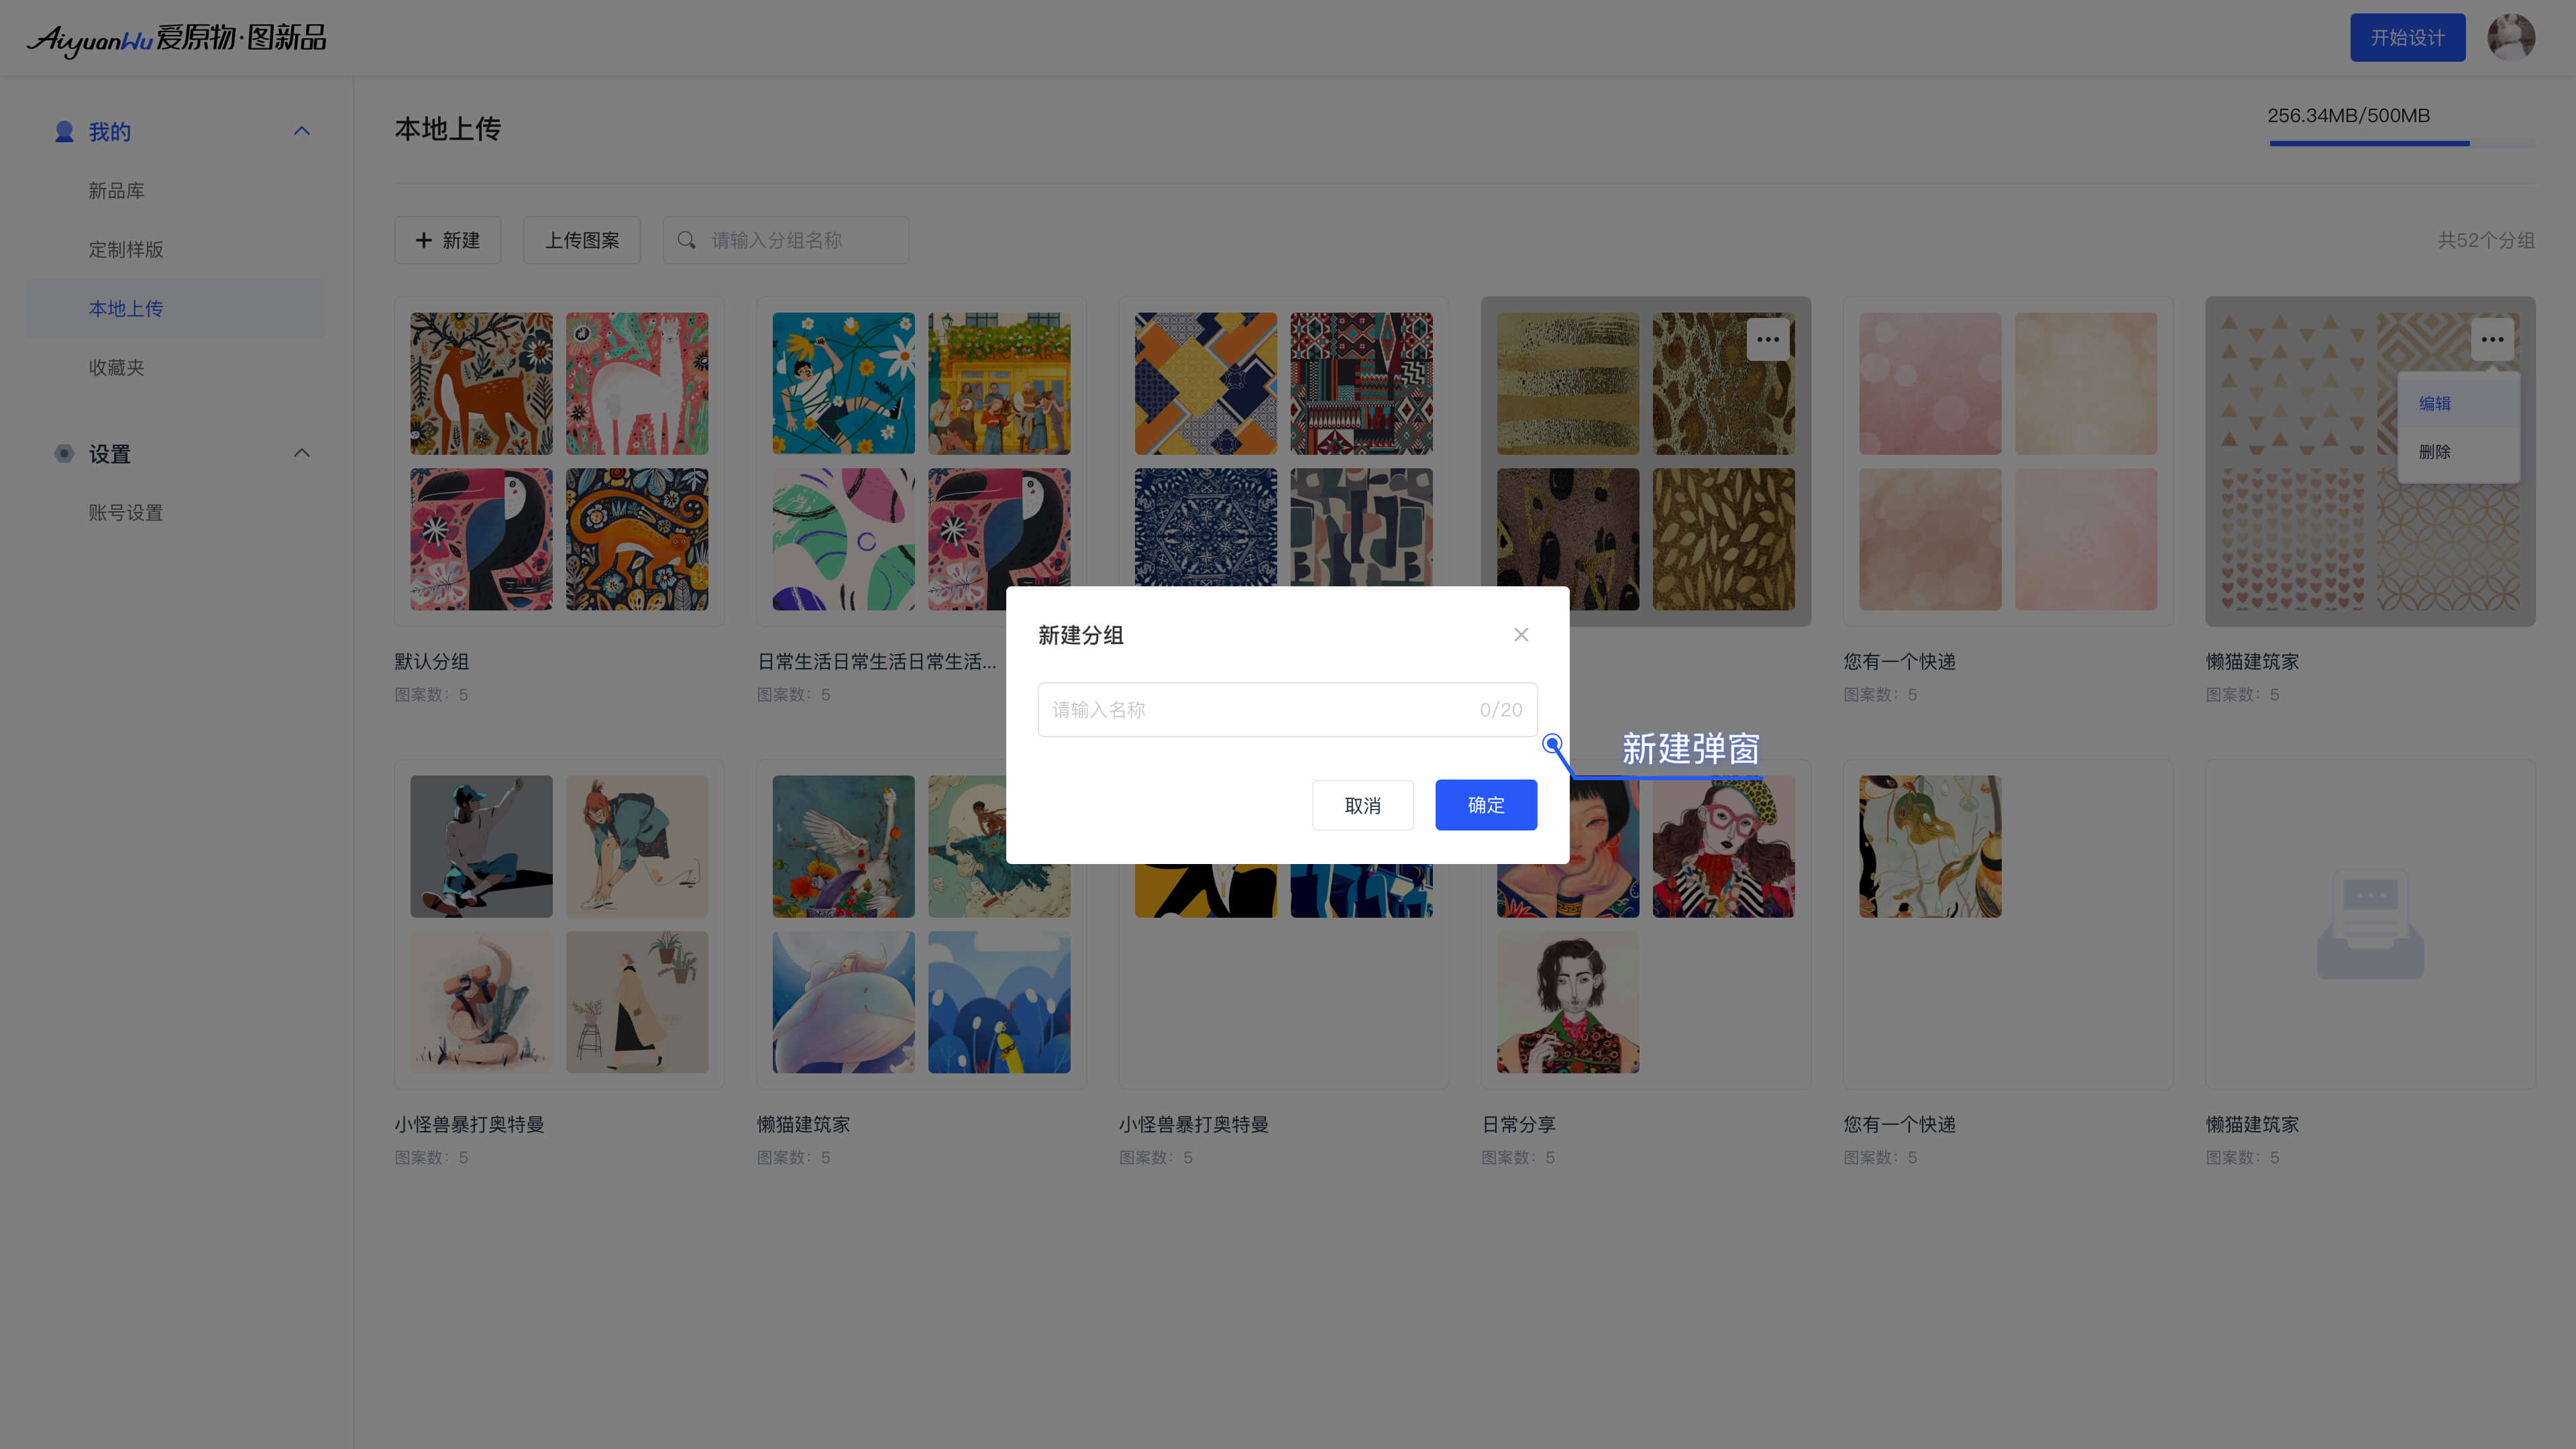
Task: Click the empty placeholder icon in last group
Action: pyautogui.click(x=2370, y=924)
